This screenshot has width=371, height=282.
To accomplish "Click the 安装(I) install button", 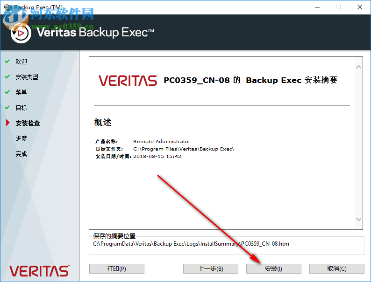I will point(273,268).
